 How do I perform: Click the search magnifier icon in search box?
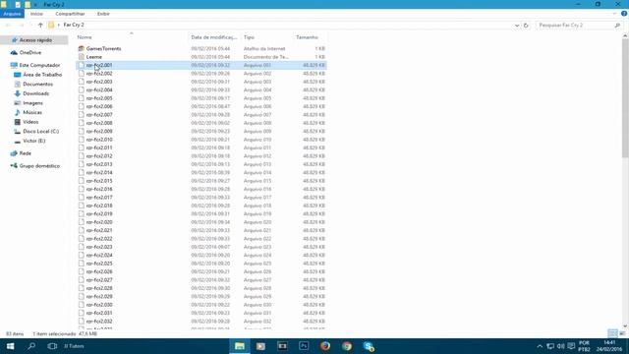[x=617, y=25]
